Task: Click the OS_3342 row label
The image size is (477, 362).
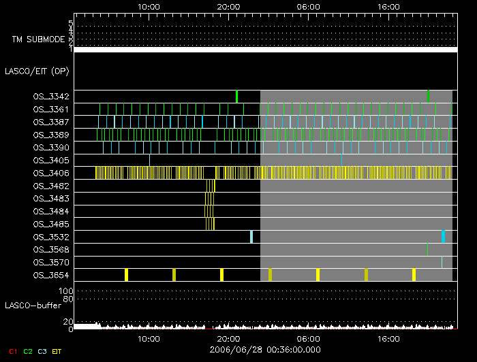Action: (50, 97)
